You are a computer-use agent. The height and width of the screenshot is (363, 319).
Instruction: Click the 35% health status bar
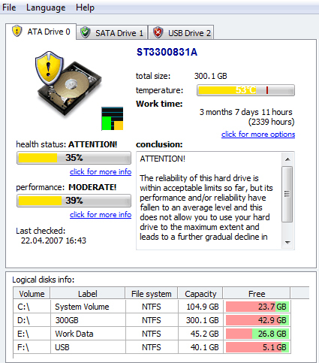pyautogui.click(x=74, y=158)
